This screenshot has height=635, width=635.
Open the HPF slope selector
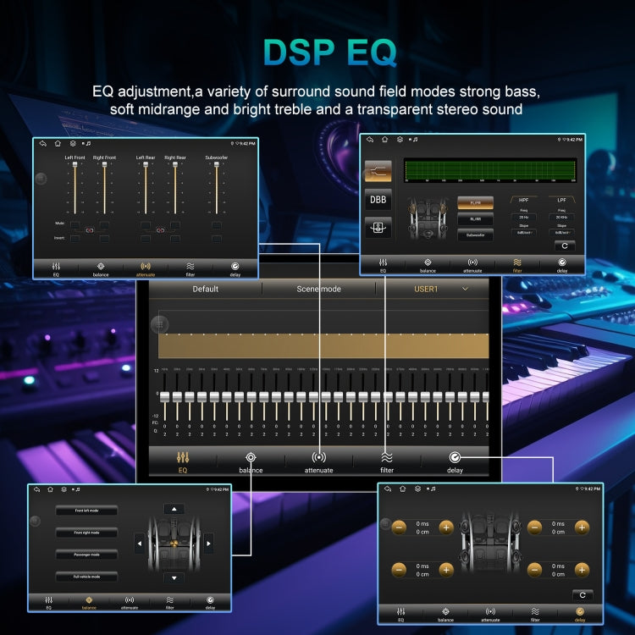(x=523, y=232)
